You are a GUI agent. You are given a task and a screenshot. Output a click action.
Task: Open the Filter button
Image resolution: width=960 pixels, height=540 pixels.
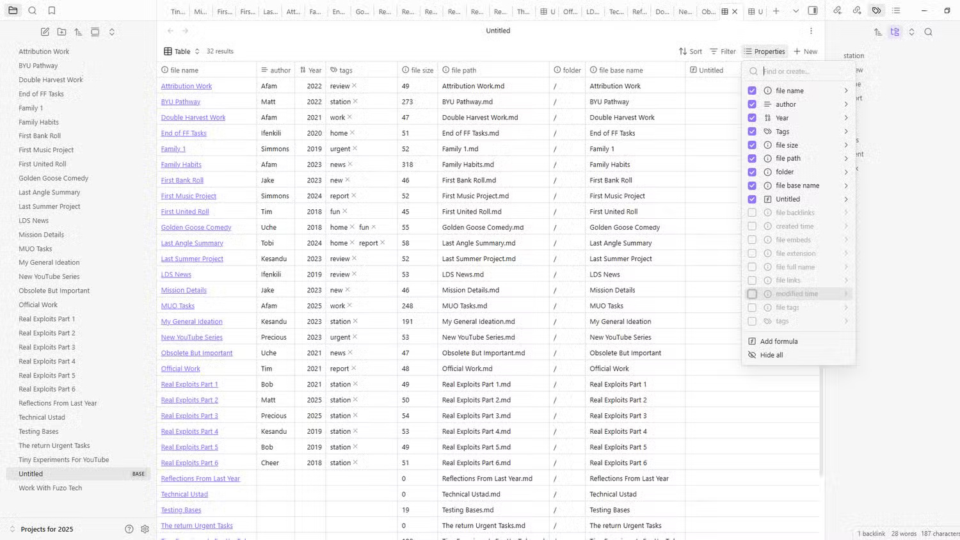click(x=723, y=51)
